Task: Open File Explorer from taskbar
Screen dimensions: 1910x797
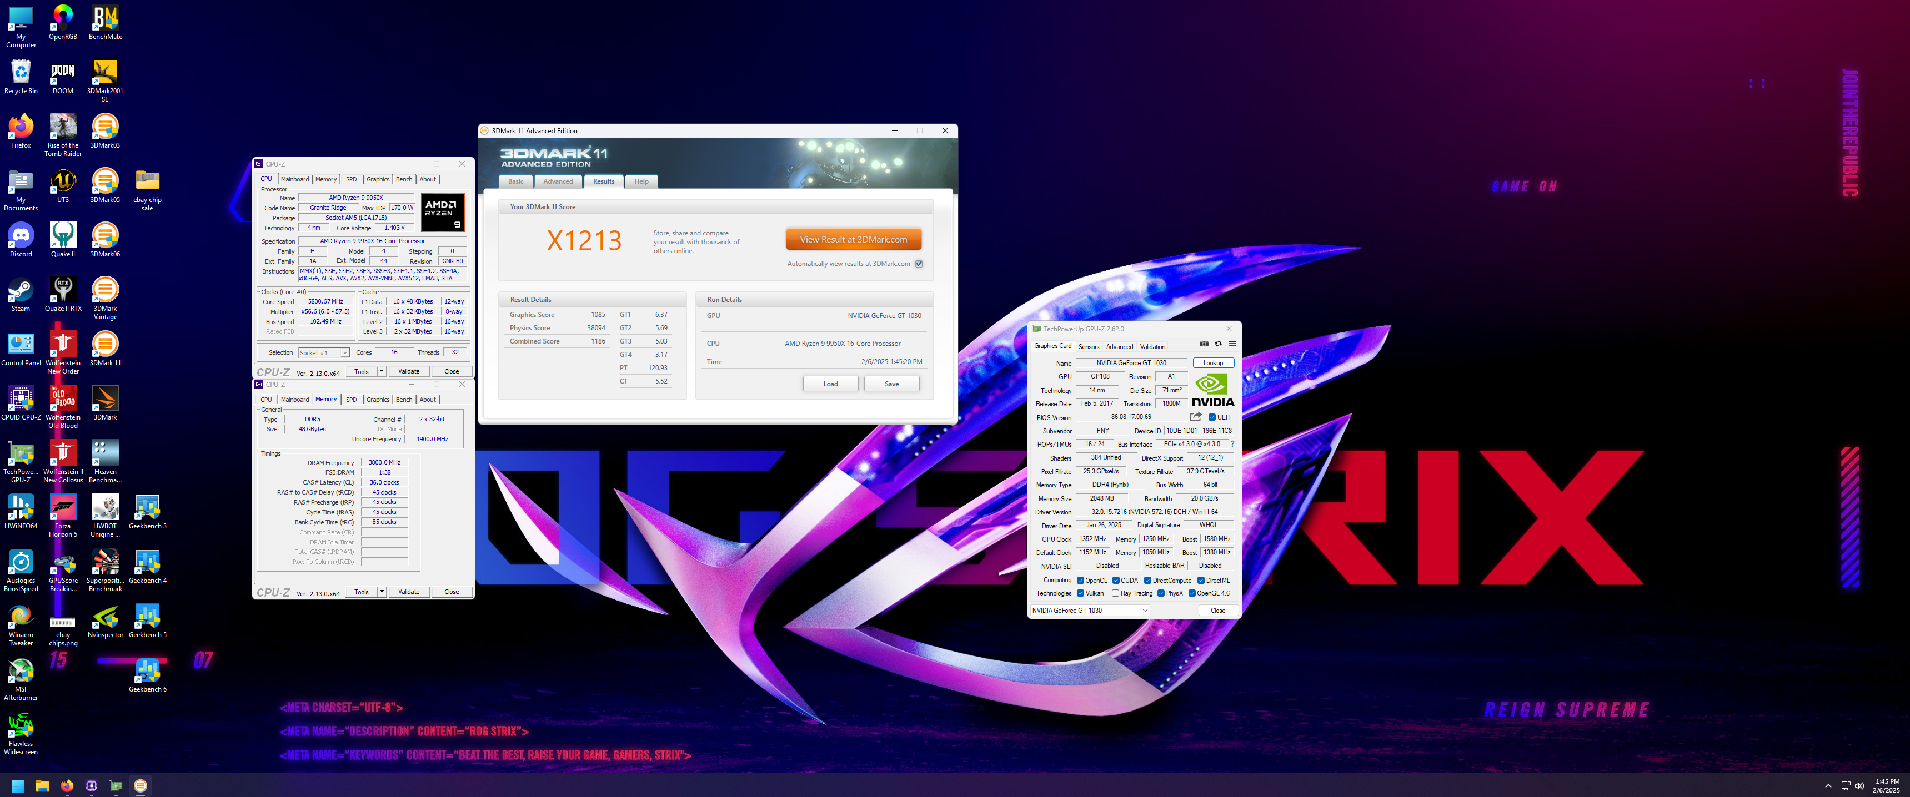Action: (x=42, y=786)
